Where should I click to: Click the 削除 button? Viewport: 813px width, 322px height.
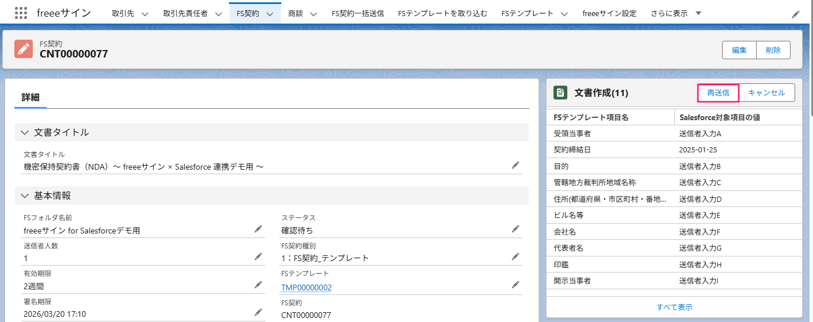pos(773,50)
